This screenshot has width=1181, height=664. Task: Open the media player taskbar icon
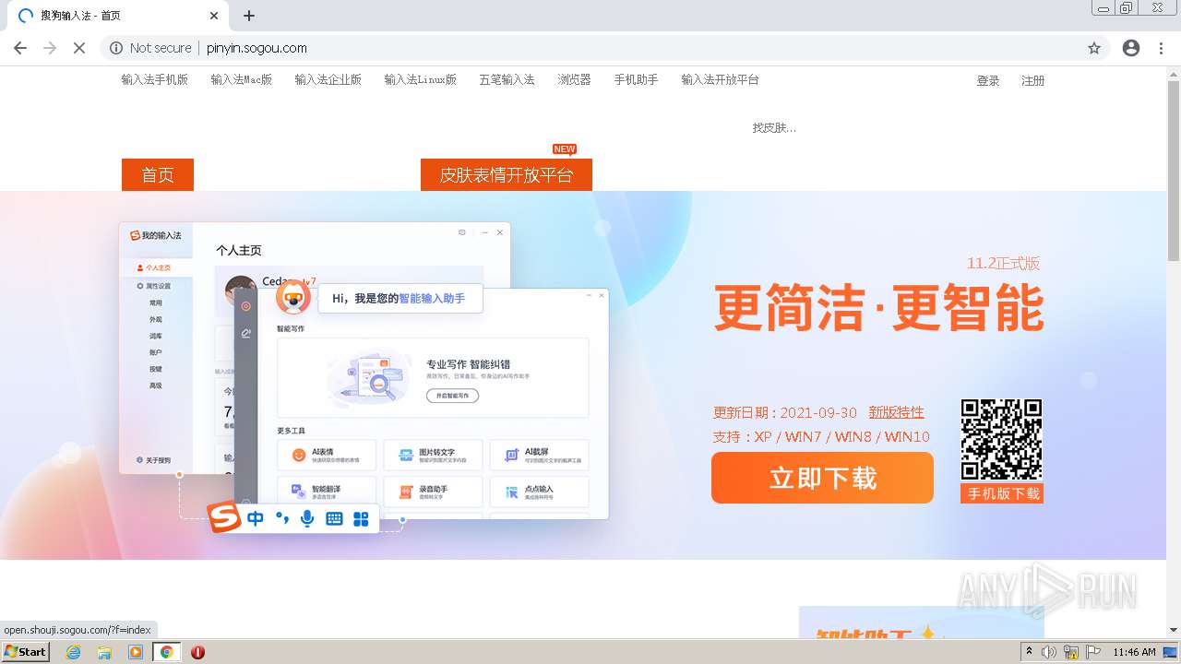tap(136, 652)
